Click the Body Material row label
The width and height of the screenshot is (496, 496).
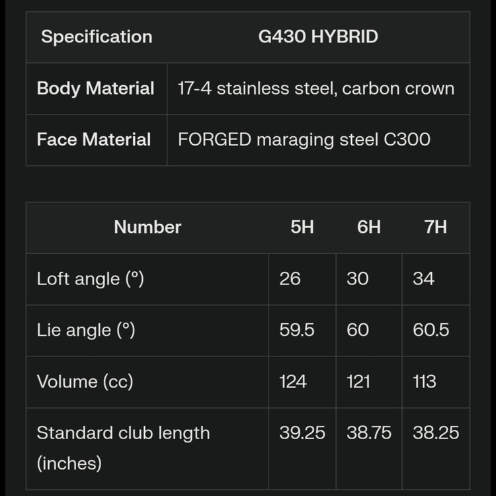pos(96,89)
